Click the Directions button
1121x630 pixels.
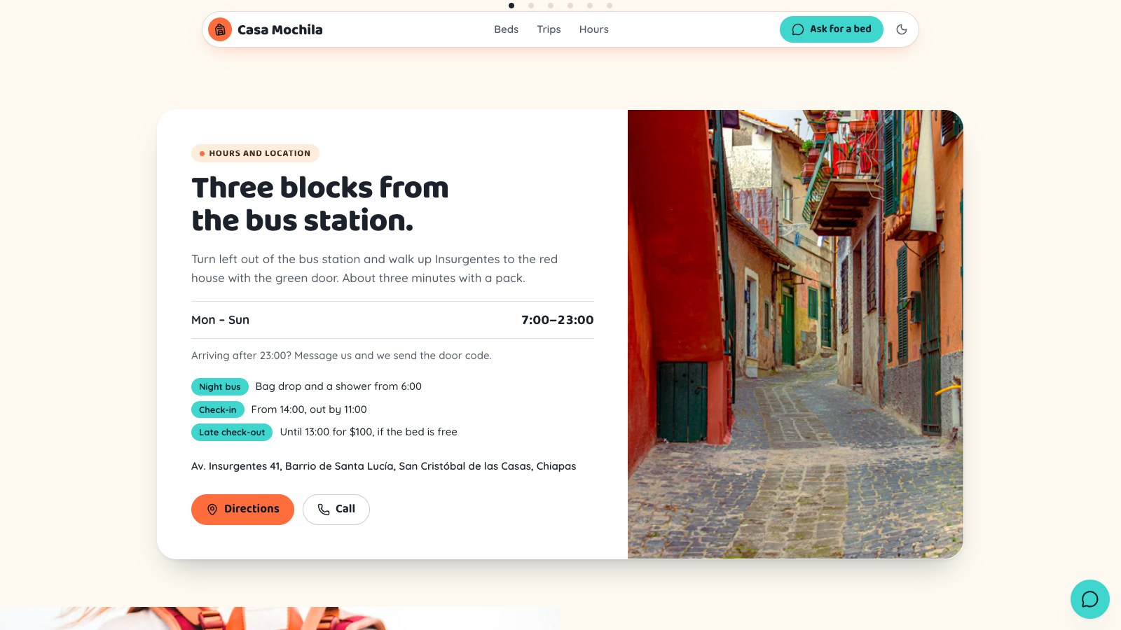coord(242,510)
